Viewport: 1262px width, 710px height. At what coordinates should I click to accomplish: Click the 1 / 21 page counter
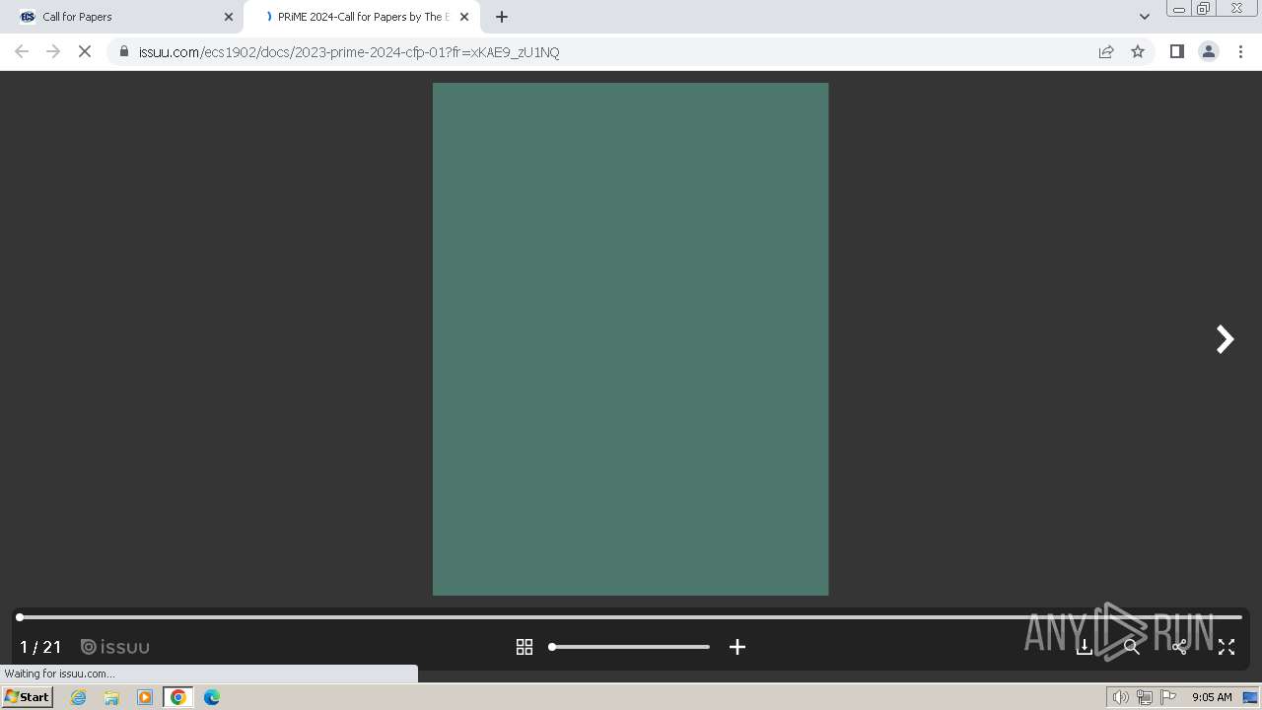click(x=40, y=647)
